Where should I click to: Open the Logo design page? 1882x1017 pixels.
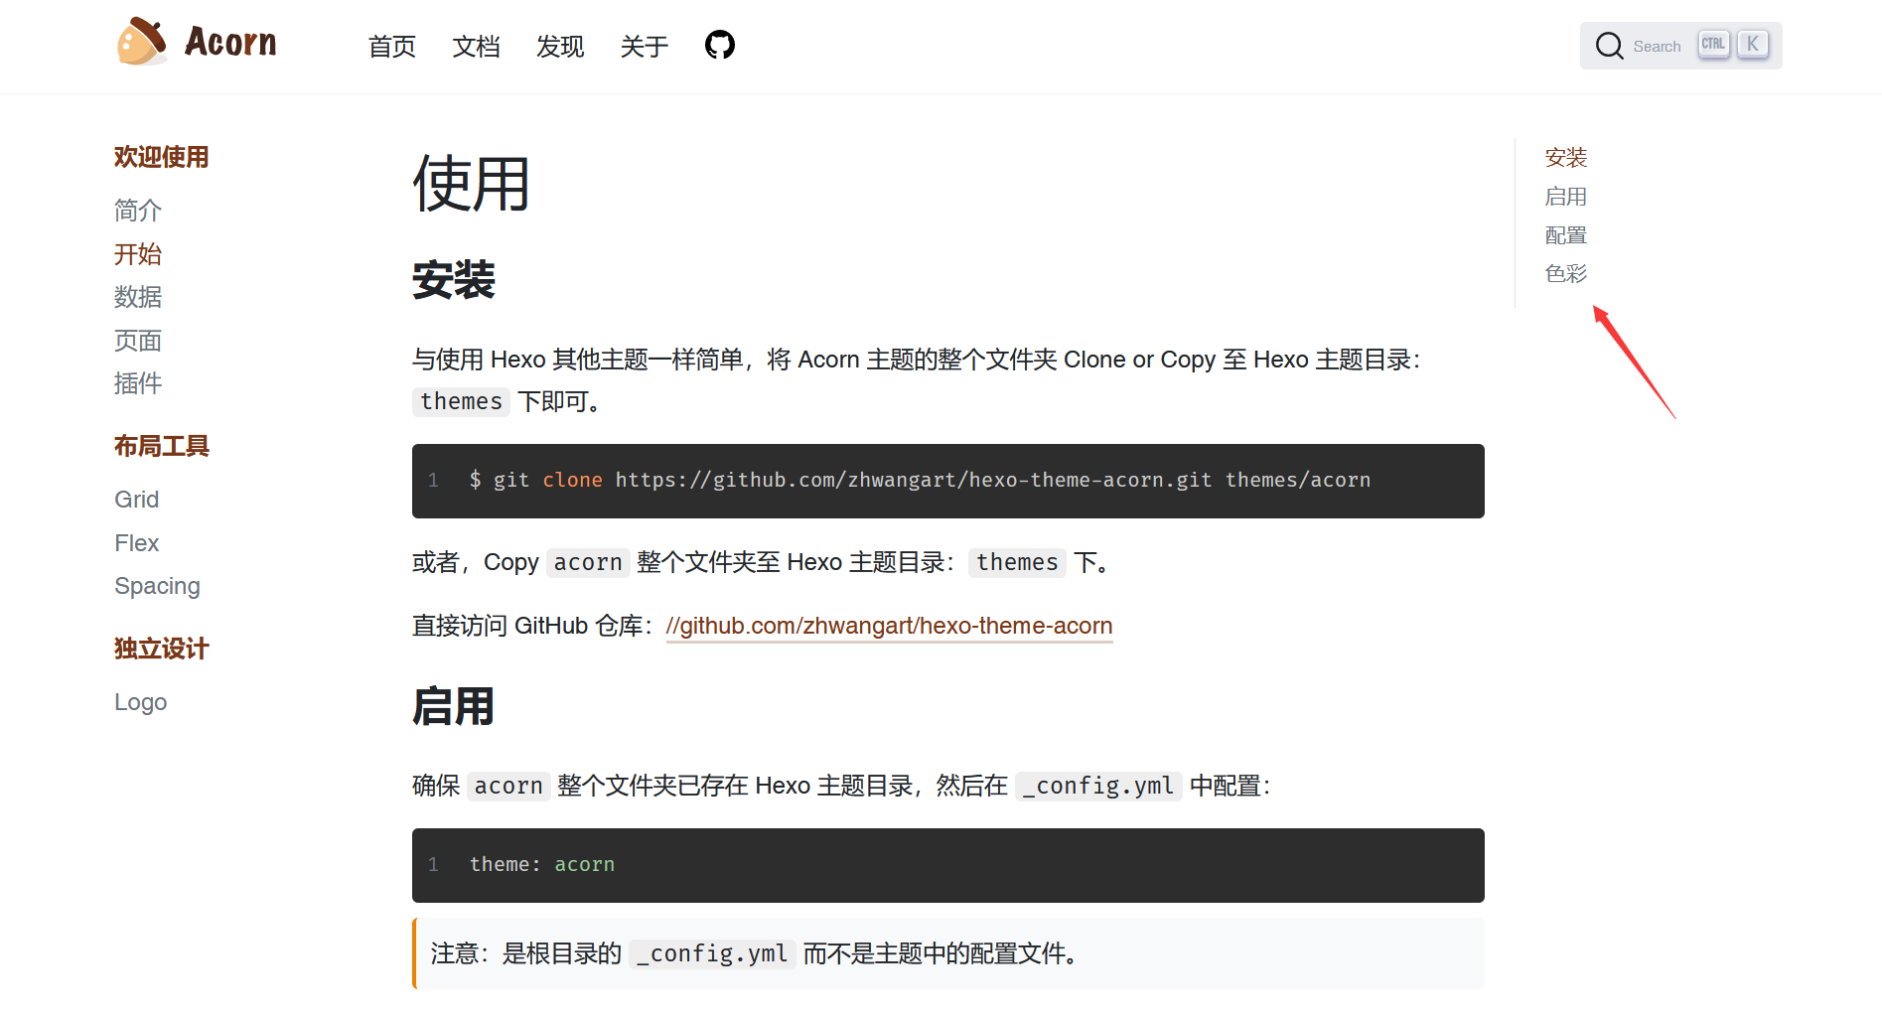pos(140,702)
